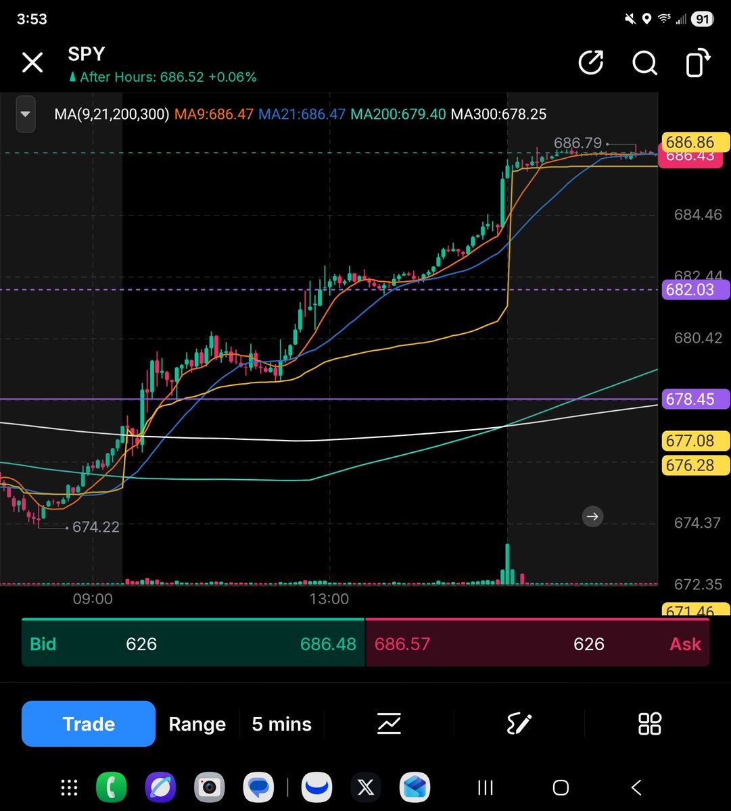
Task: Select the yellow 677.08 price tag
Action: [695, 441]
